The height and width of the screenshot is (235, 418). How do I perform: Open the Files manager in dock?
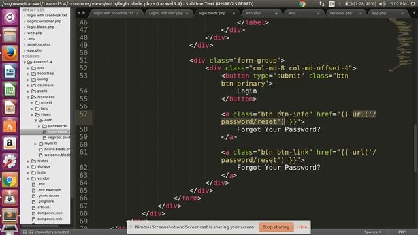click(x=10, y=35)
